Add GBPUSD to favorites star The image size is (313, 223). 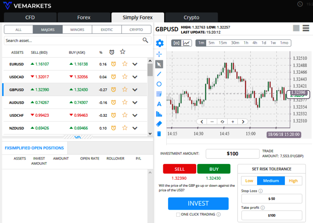125,89
